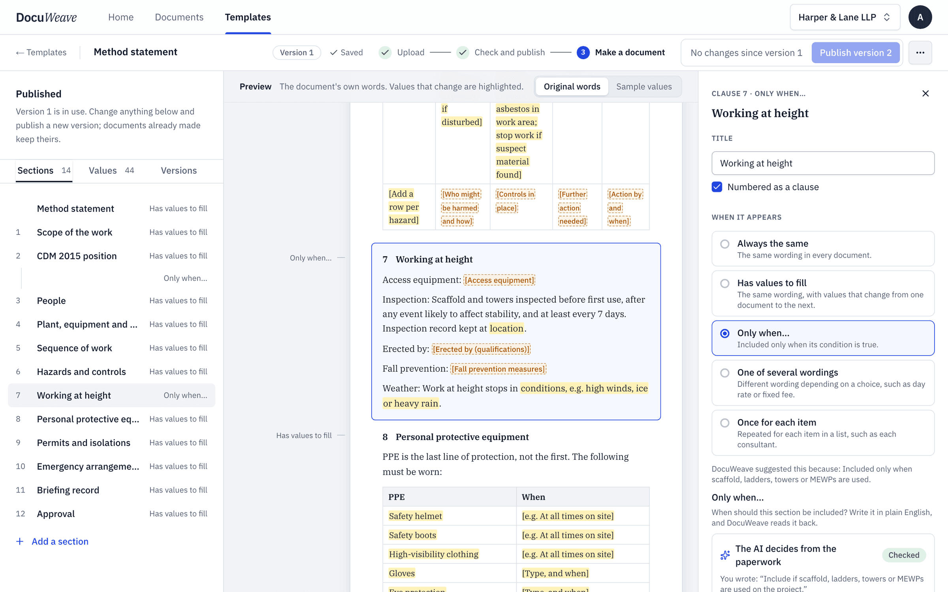Open the three-dots more options menu
Screen dimensions: 948x592
pos(920,52)
